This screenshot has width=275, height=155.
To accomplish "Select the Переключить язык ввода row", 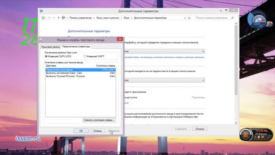I will pyautogui.click(x=80, y=70).
